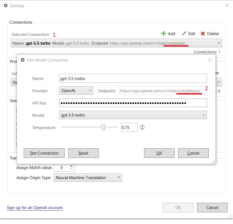
Task: Select the Endpoint URL field
Action: [161, 90]
